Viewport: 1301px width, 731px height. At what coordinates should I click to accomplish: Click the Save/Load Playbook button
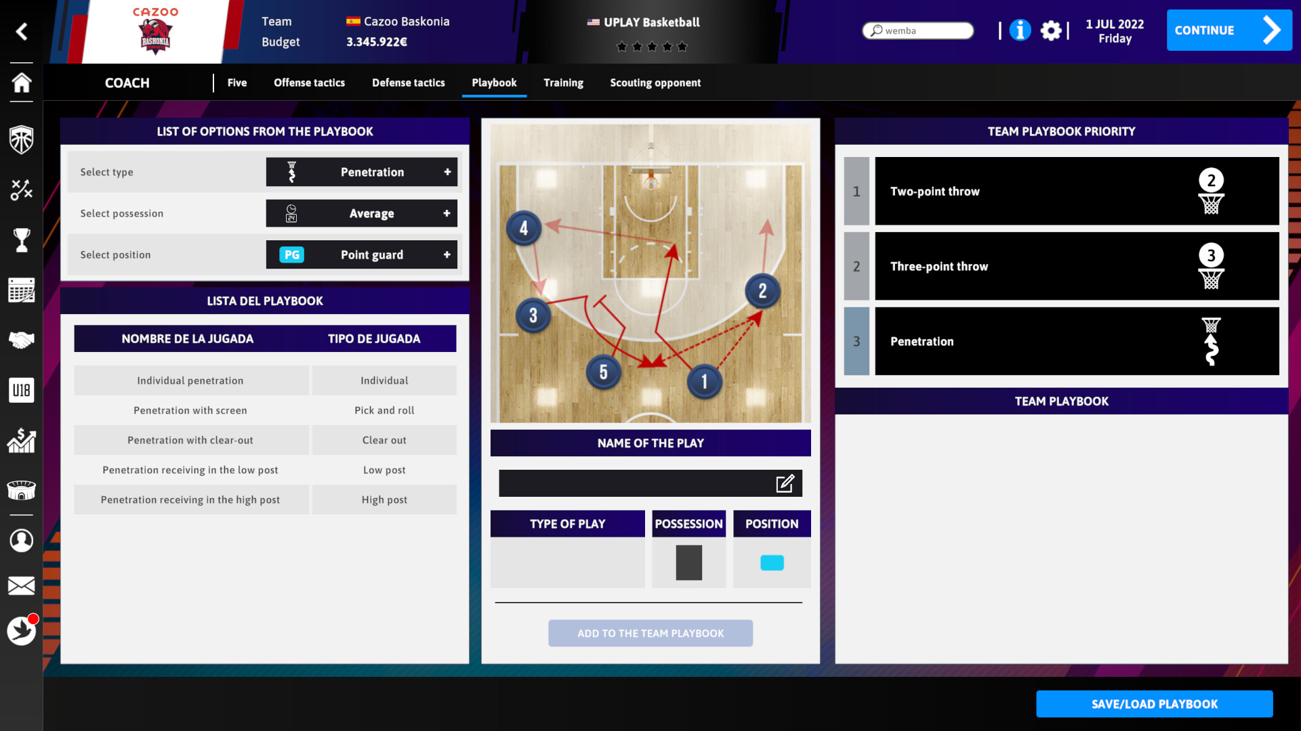[x=1155, y=704]
